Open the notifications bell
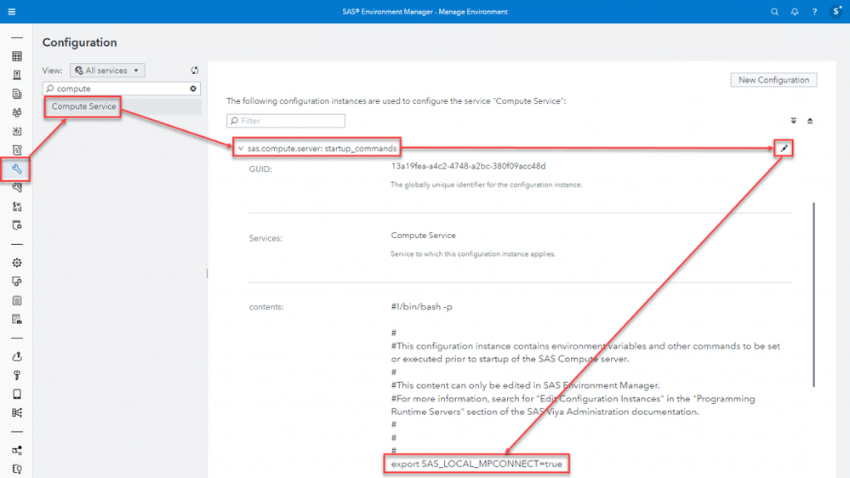Screen dimensions: 850x478 795,11
